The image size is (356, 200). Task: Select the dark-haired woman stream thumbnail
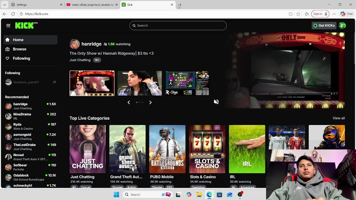[140, 83]
